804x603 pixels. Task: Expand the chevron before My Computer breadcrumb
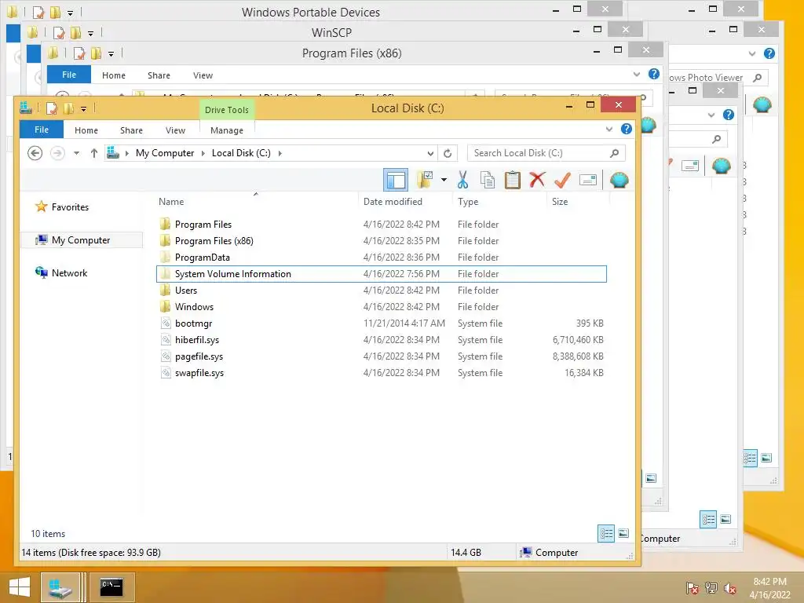[126, 153]
